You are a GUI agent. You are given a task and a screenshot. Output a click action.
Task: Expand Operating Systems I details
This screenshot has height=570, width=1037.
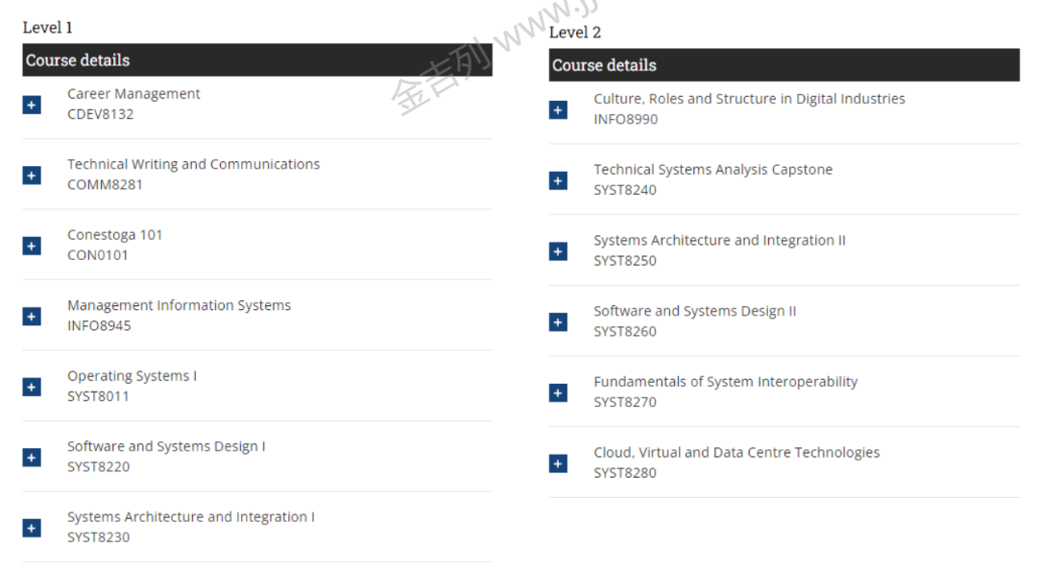[32, 387]
